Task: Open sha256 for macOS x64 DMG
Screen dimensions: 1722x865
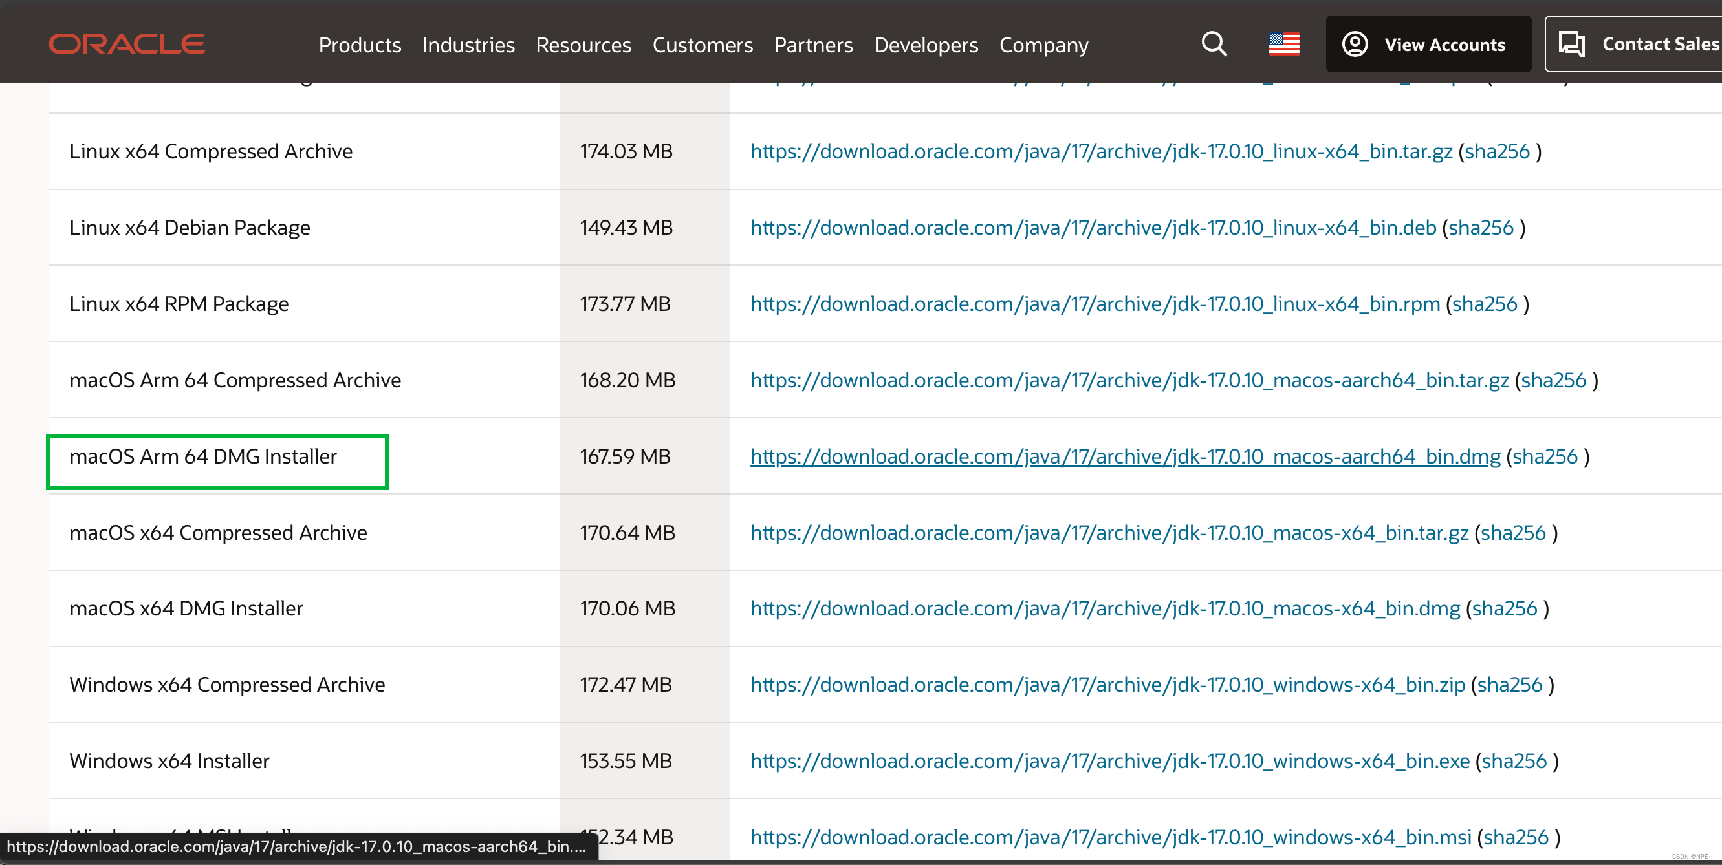Action: click(1505, 608)
